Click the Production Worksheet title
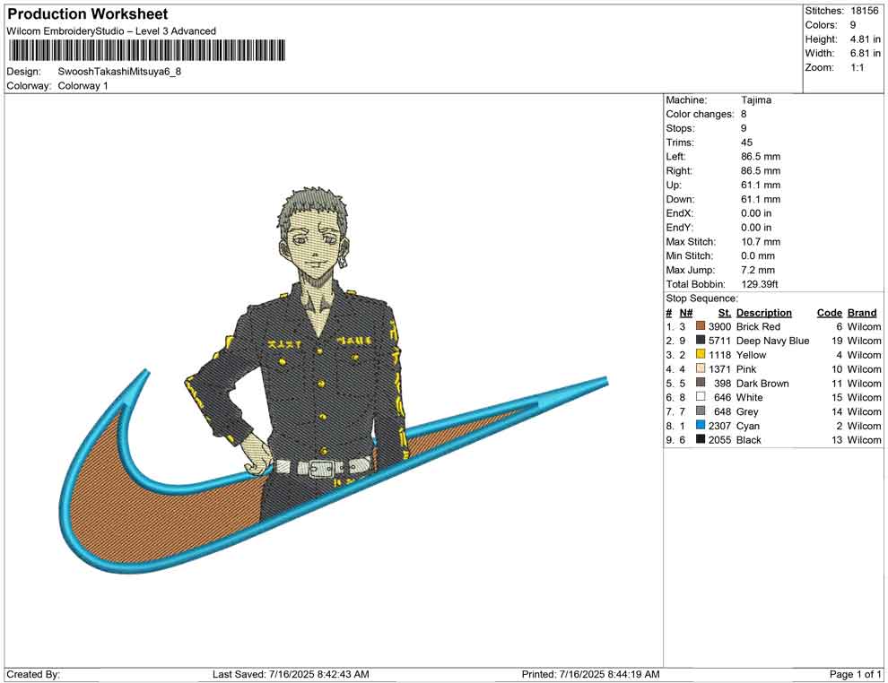The image size is (888, 683). coord(88,14)
